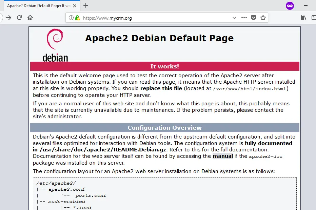Image resolution: width=316 pixels, height=210 pixels.
Task: Click the apache2.conf line in tree
Action: coord(66,189)
